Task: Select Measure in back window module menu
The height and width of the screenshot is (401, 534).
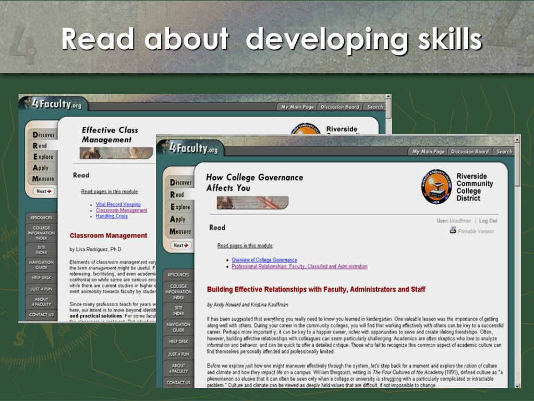Action: tap(43, 179)
